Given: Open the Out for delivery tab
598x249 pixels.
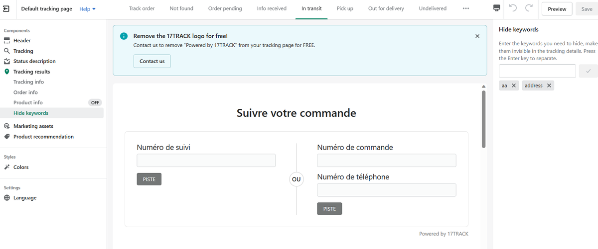Looking at the screenshot, I should 386,8.
